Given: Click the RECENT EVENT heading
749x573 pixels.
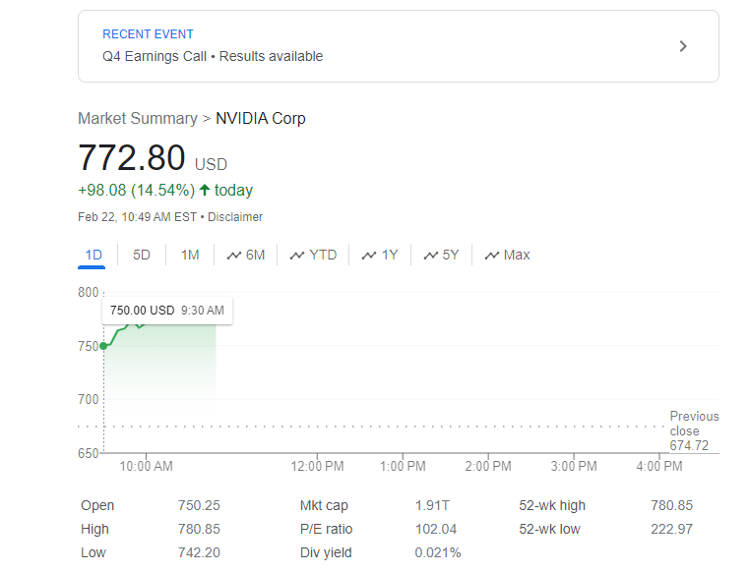Looking at the screenshot, I should pyautogui.click(x=148, y=34).
